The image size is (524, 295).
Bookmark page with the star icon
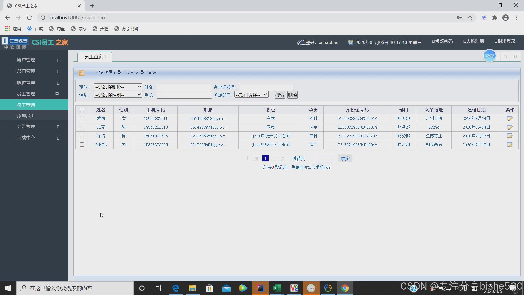470,18
